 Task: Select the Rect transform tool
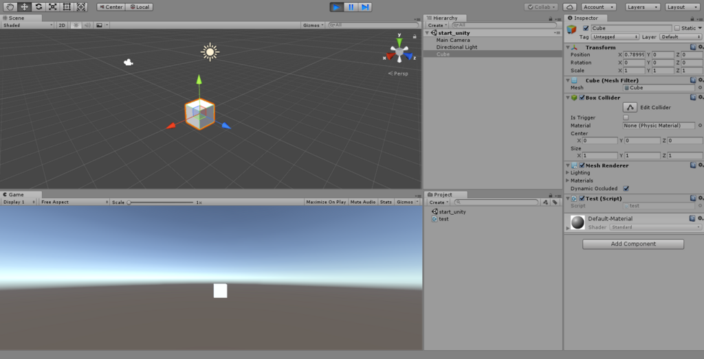click(x=67, y=7)
